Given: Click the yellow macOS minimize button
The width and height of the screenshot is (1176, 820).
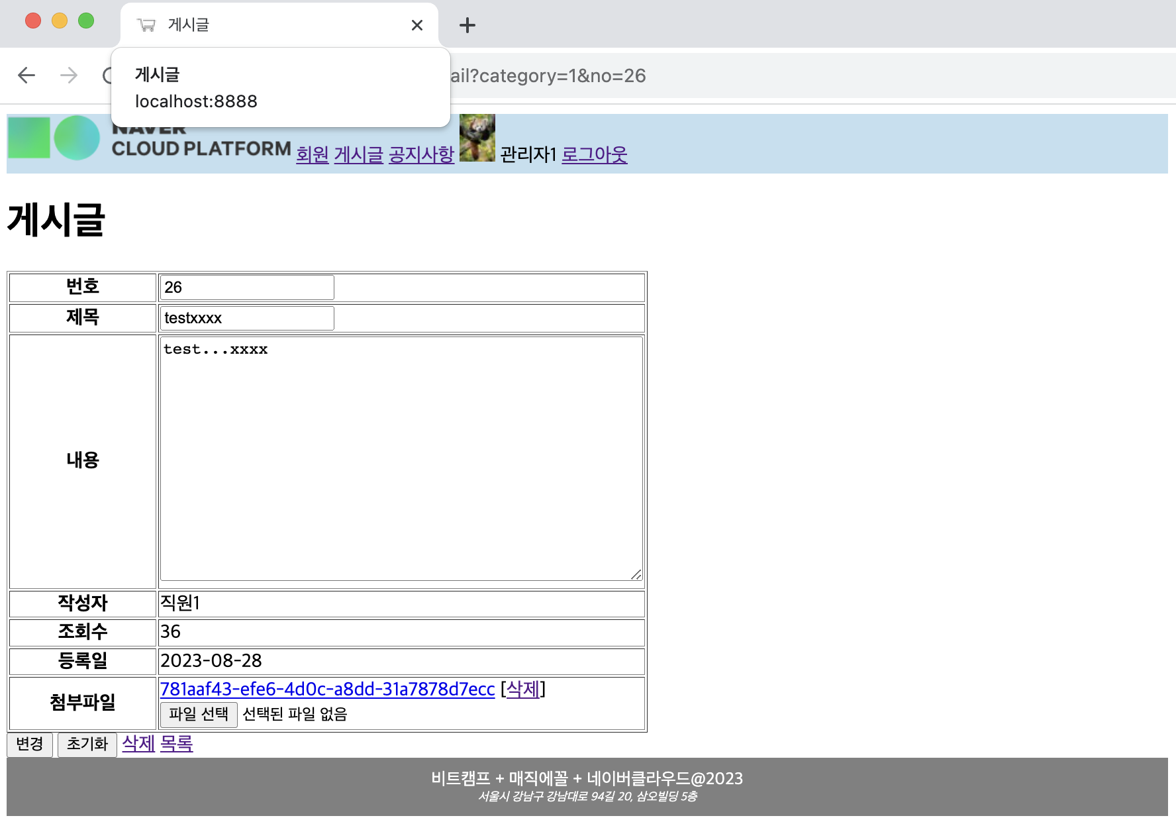Looking at the screenshot, I should 60,21.
